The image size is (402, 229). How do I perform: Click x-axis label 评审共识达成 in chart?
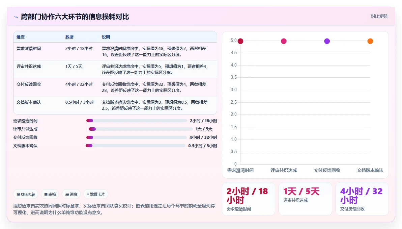pos(284,170)
